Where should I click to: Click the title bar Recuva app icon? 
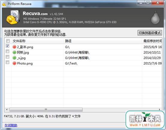pyautogui.click(x=4, y=4)
